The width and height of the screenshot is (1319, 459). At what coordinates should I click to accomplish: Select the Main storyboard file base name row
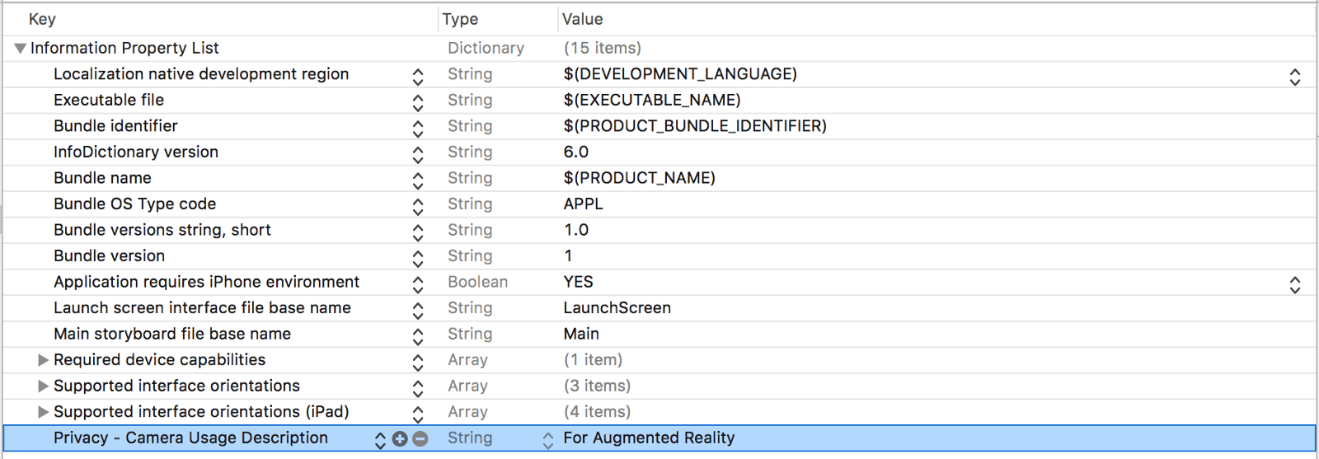point(171,334)
